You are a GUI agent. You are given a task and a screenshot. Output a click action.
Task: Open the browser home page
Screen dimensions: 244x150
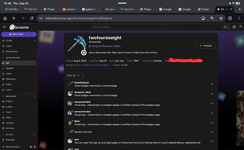coord(5,18)
